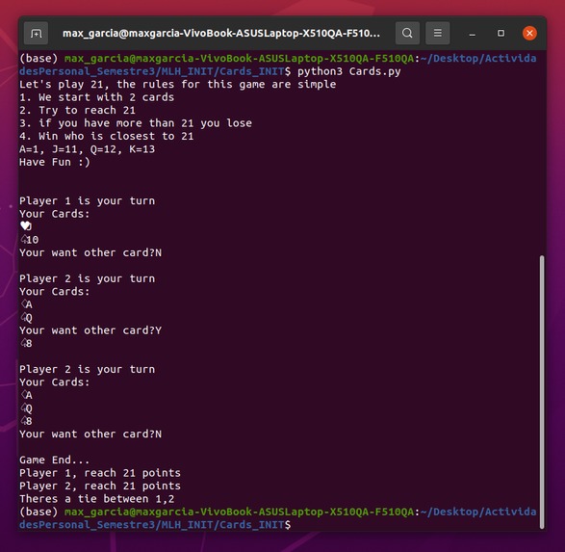Click "Player 1 is your turn" line
Screen dimensions: 565x552
coord(88,200)
